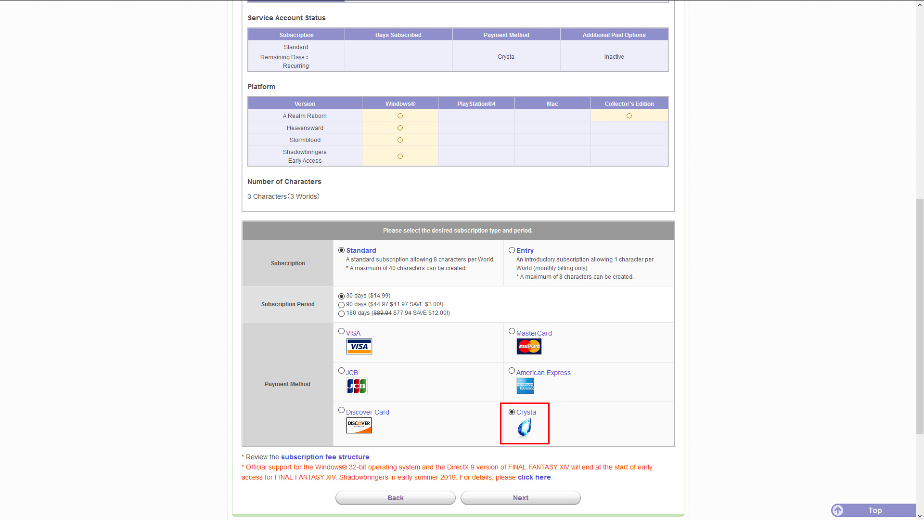Click the scrollbar up arrow
This screenshot has height=520, width=924.
(x=920, y=4)
